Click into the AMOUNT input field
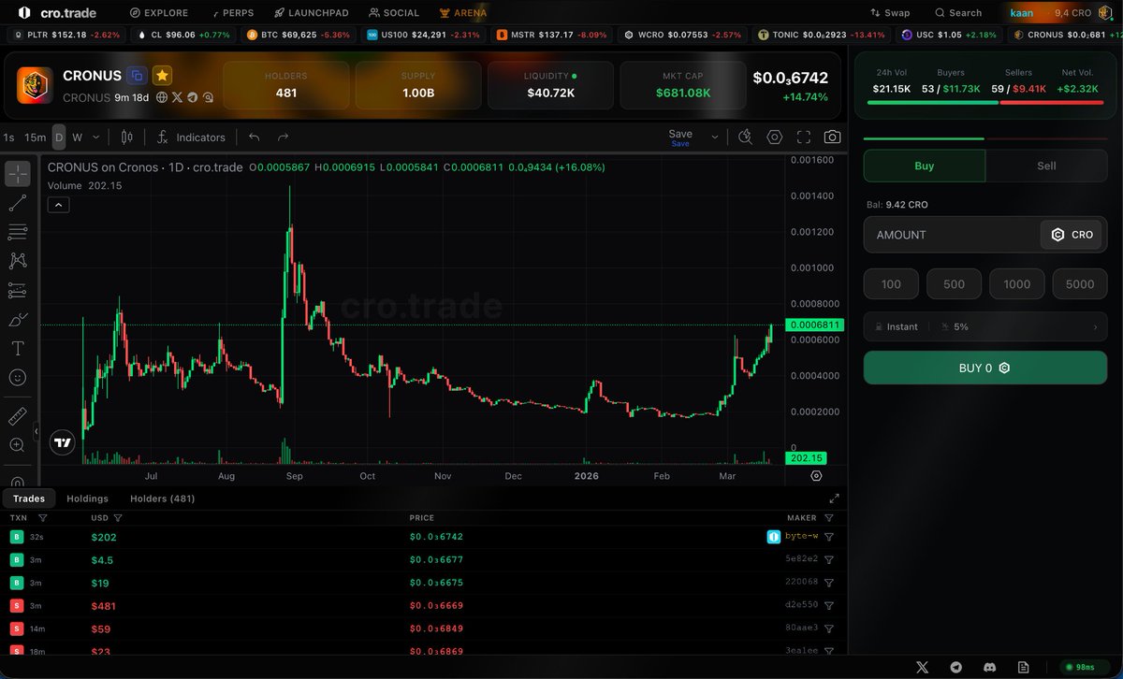 click(951, 235)
